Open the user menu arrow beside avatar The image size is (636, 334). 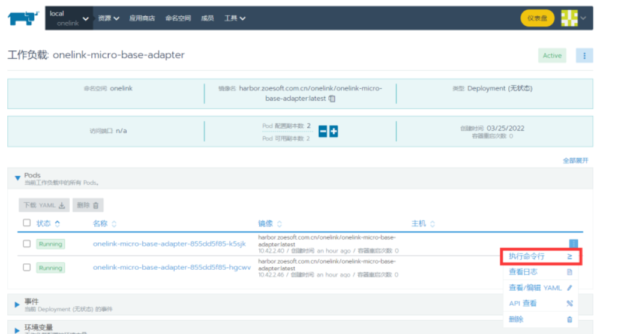click(x=583, y=18)
